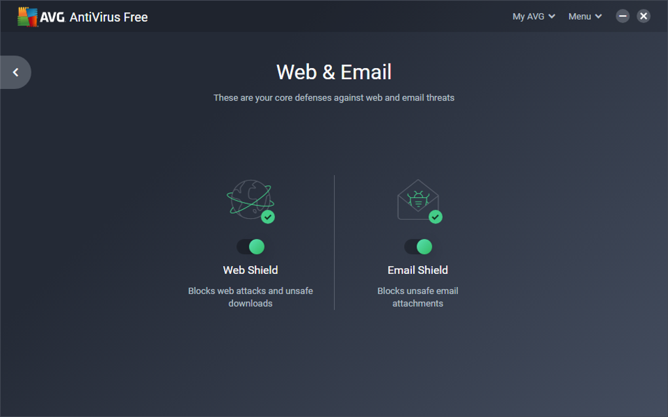The height and width of the screenshot is (417, 668).
Task: Expand the My AVG chevron arrow
Action: pyautogui.click(x=551, y=16)
